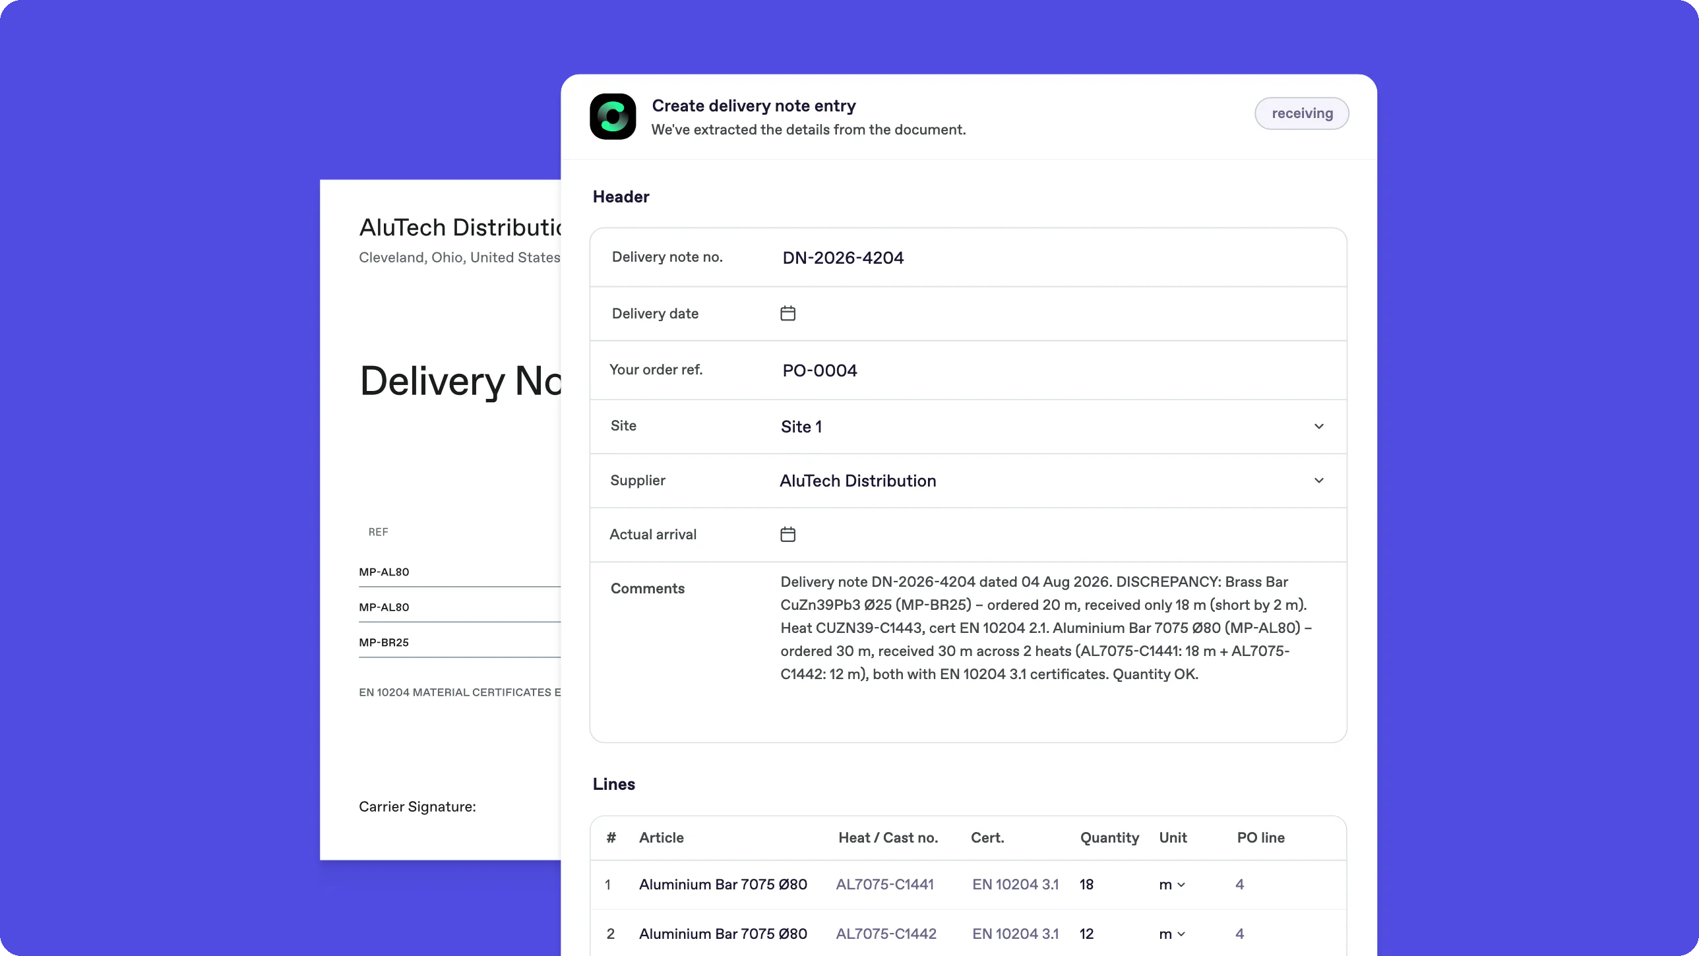Click the green app logo icon
The height and width of the screenshot is (956, 1699).
click(x=613, y=117)
